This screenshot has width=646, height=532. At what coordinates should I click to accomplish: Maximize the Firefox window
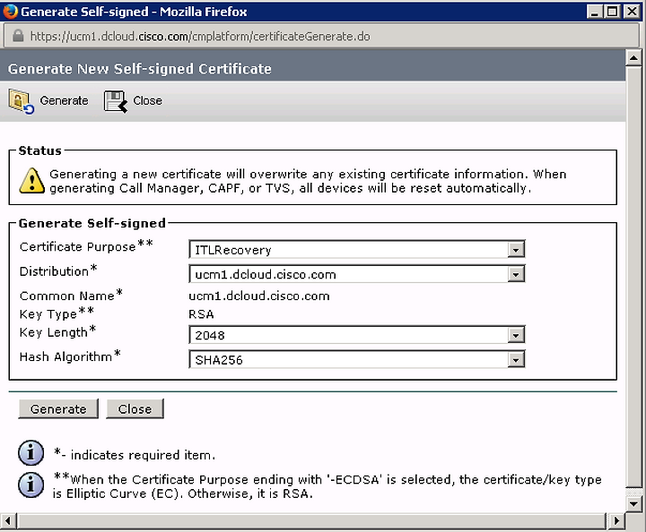pos(612,12)
